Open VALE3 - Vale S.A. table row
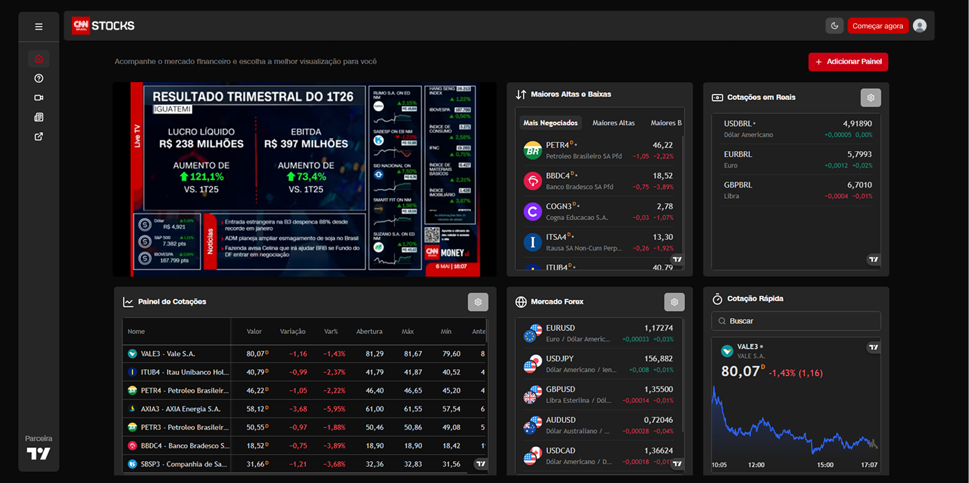969x483 pixels. (x=305, y=353)
